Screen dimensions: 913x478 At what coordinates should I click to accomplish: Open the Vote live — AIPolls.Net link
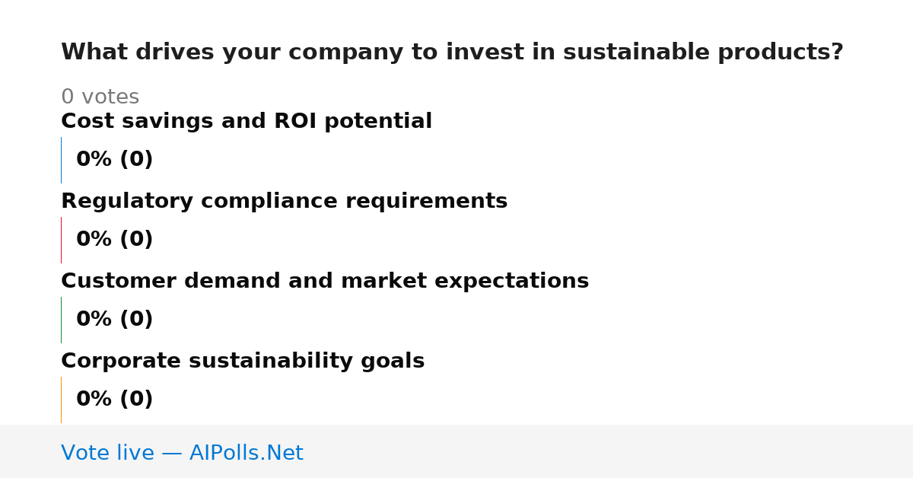tap(182, 454)
